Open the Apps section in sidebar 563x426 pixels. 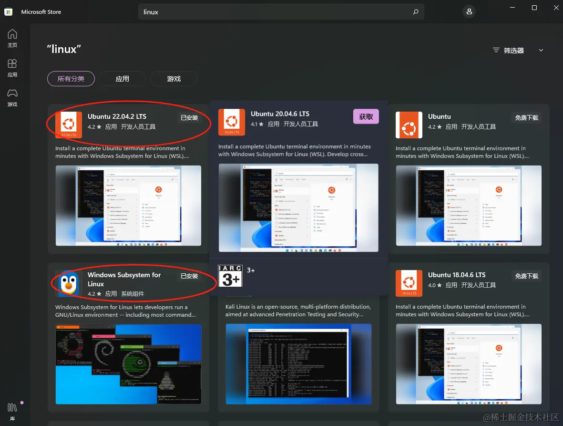click(x=12, y=68)
